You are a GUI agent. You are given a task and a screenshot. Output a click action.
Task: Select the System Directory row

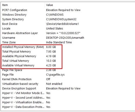click(x=68, y=19)
